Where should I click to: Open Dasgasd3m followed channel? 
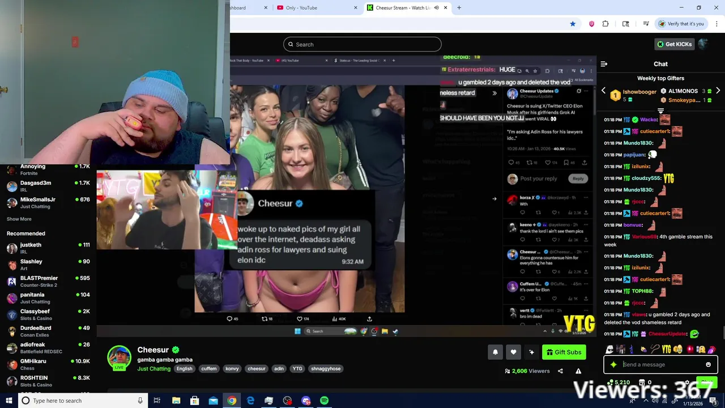pos(48,186)
